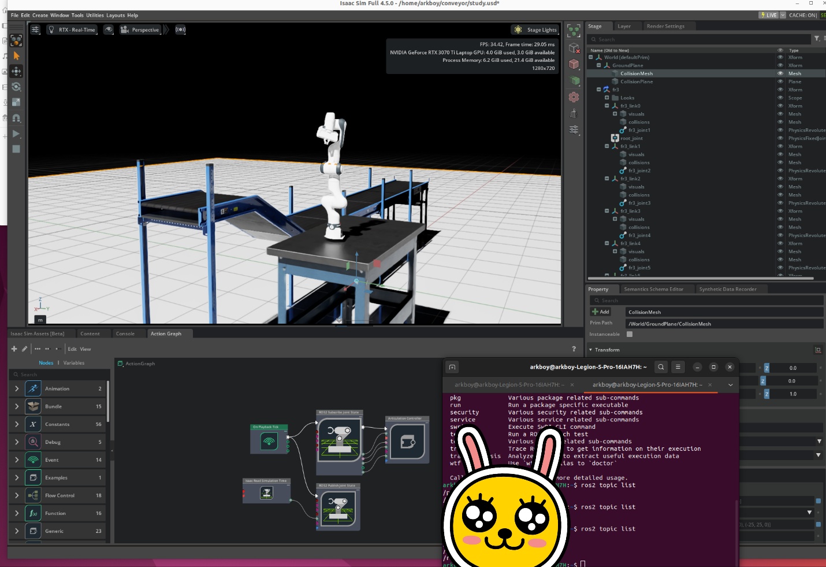Toggle visibility eye for fr3 prim
The width and height of the screenshot is (826, 567).
(780, 90)
